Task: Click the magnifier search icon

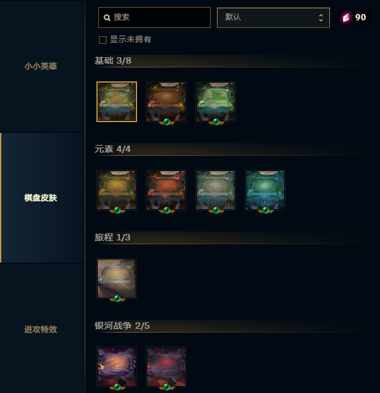Action: click(107, 18)
